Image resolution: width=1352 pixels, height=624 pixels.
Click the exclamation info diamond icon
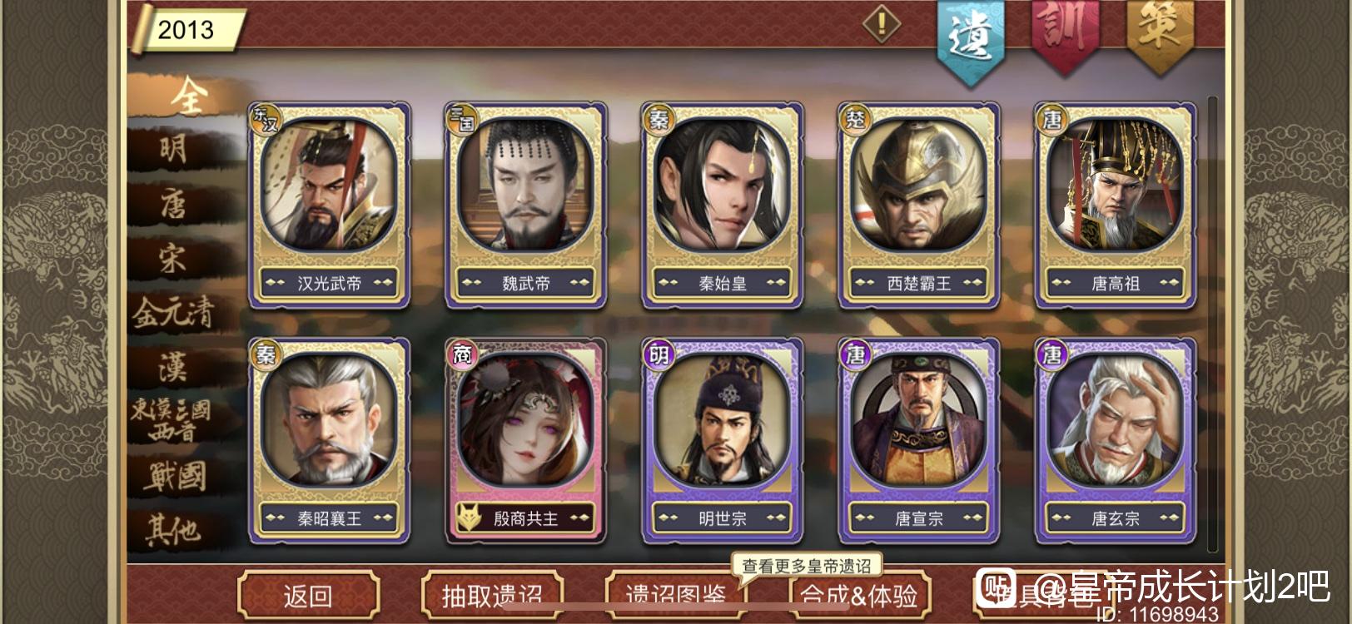coord(882,23)
